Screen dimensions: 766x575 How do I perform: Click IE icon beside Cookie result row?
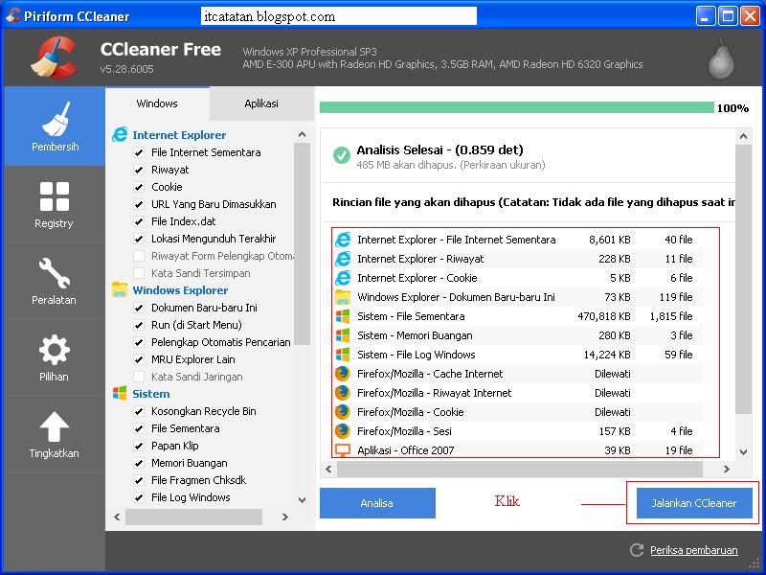(343, 277)
